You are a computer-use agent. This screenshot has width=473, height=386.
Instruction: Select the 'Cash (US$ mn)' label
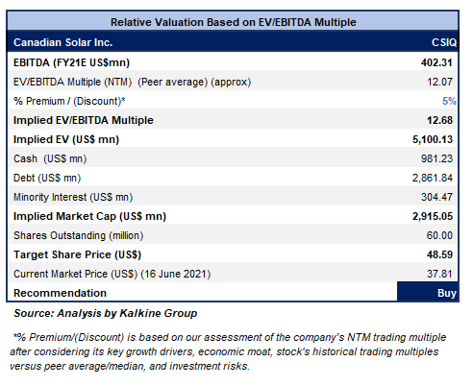point(50,158)
